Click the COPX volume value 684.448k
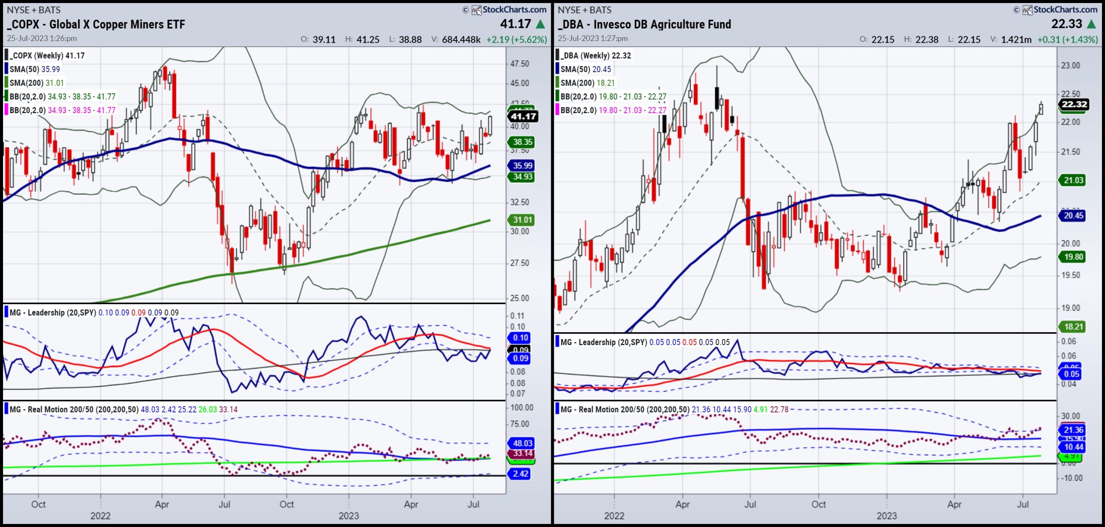1105x527 pixels. click(x=461, y=40)
